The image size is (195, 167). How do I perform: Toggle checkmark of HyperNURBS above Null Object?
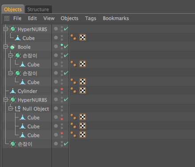pos(66,99)
